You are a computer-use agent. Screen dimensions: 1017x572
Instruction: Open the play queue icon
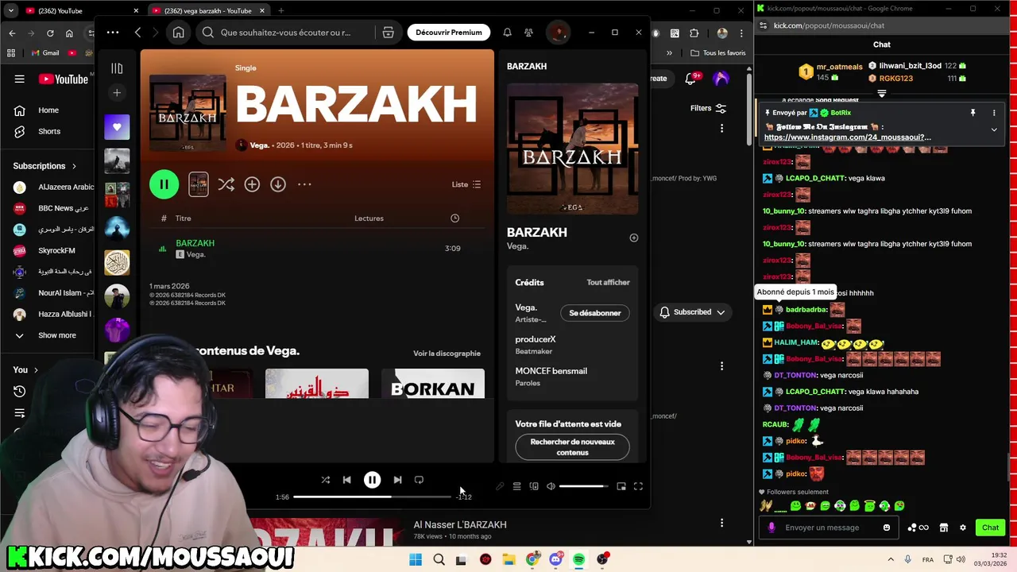[x=516, y=486]
